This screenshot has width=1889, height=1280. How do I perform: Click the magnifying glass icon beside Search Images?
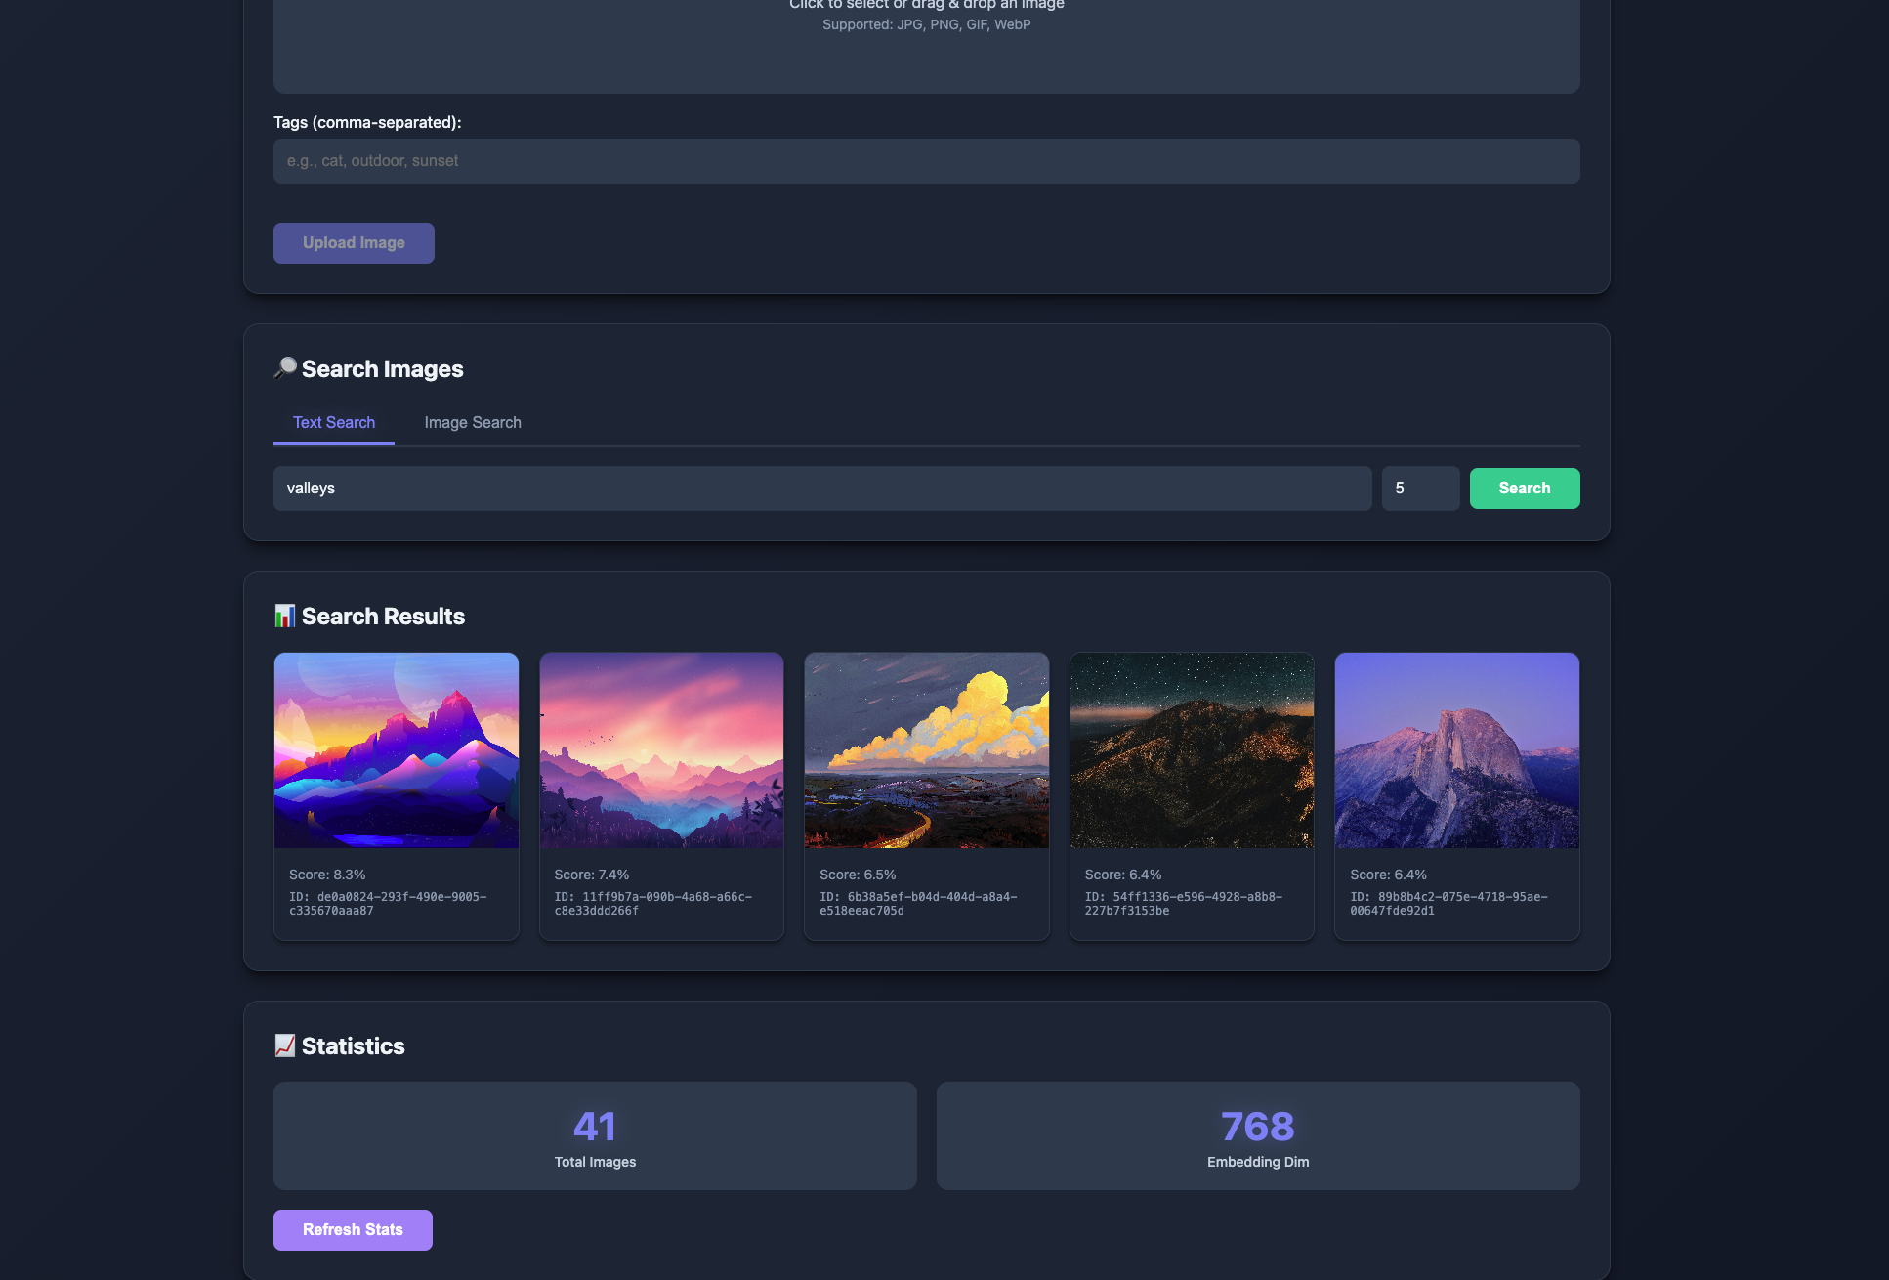pos(284,368)
